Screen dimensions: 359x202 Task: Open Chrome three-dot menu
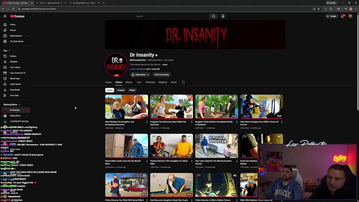(x=356, y=9)
